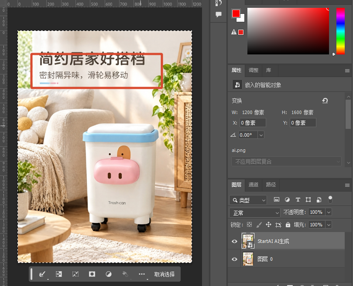Click the comments speech bubble icon
Screen dimensions: 353x286
pyautogui.click(x=218, y=15)
